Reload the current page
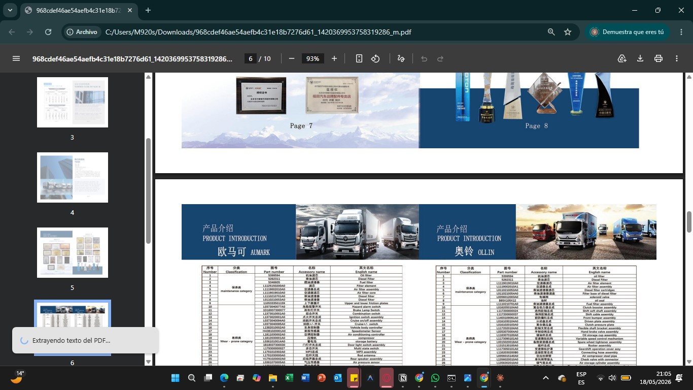This screenshot has width=693, height=390. click(48, 32)
